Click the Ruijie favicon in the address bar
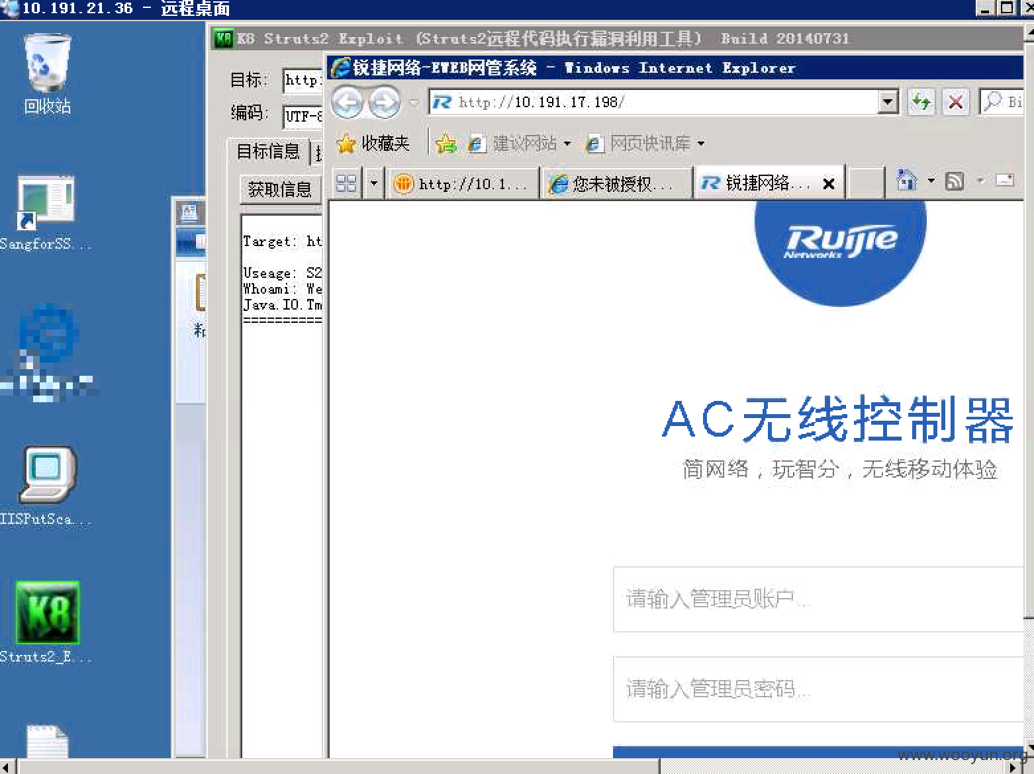1034x774 pixels. point(442,102)
